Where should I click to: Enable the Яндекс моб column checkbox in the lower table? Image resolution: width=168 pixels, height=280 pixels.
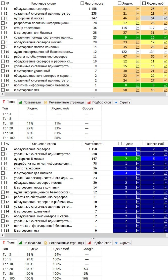tap(144, 144)
